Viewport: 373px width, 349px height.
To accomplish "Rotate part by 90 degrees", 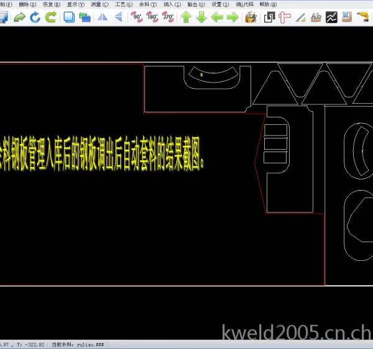I will point(137,17).
